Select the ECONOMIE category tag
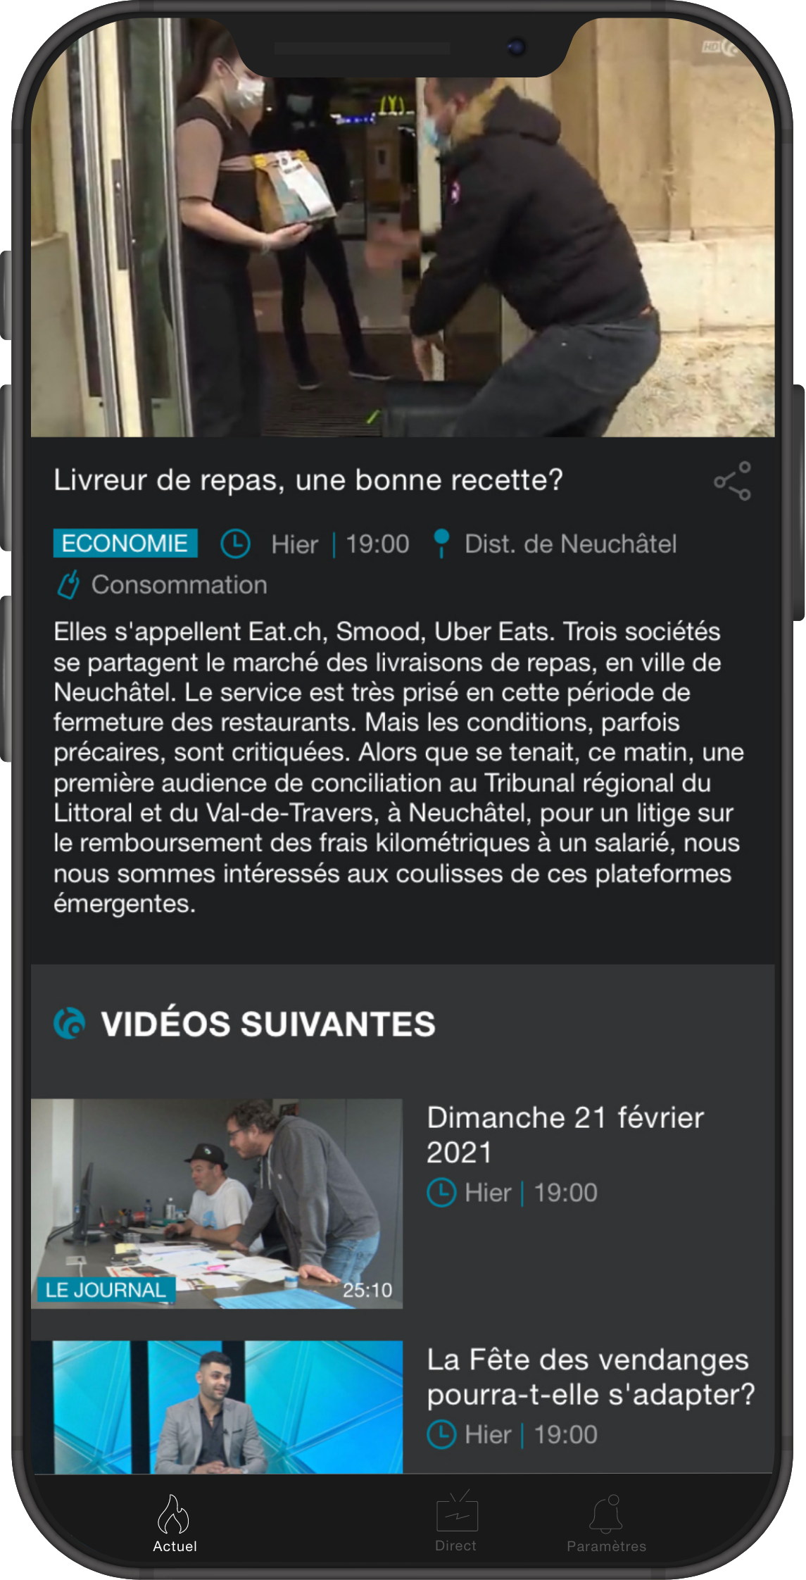This screenshot has width=806, height=1580. [125, 543]
